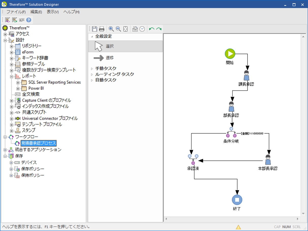Select 保存ポリシー tree item
The height and width of the screenshot is (231, 308).
(33, 169)
